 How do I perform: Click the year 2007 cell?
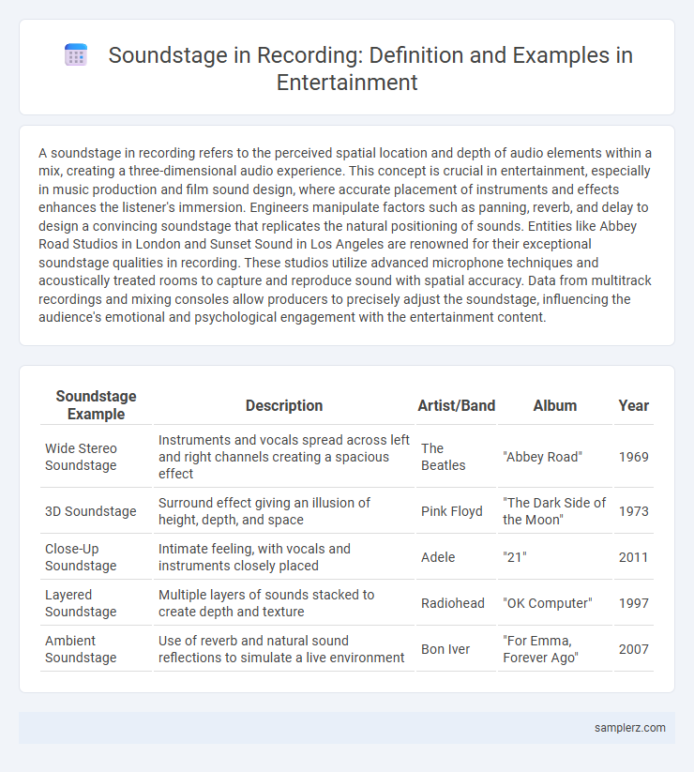click(633, 649)
